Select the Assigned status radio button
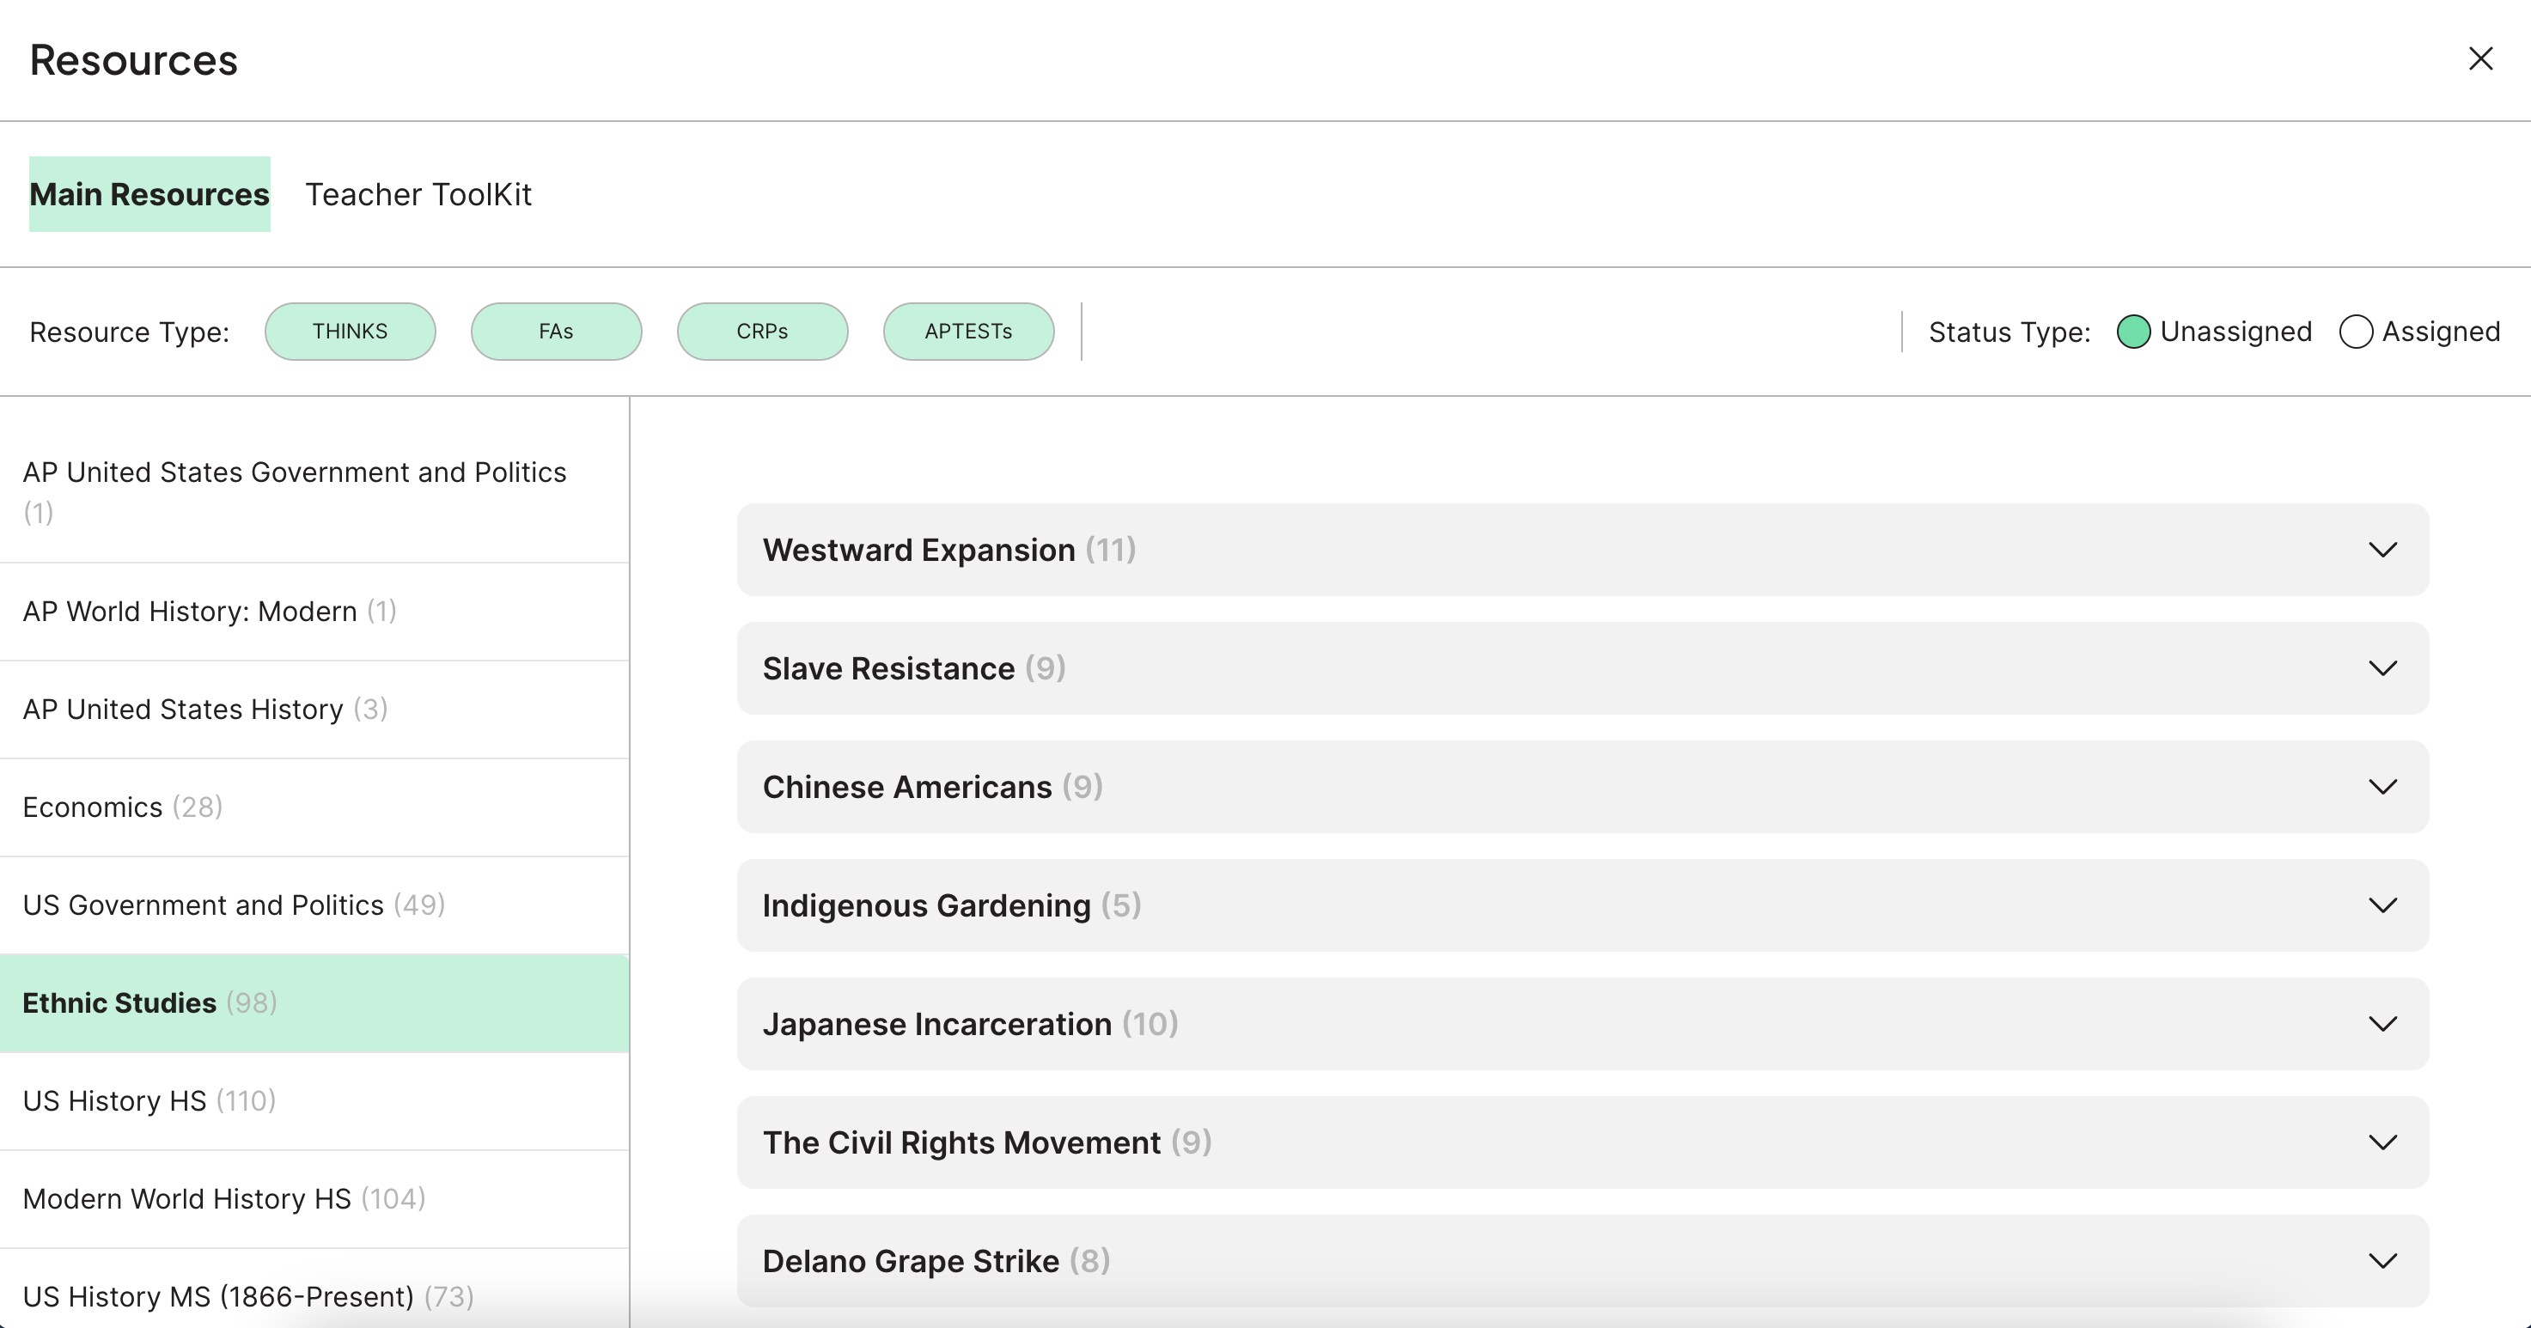 click(x=2355, y=332)
